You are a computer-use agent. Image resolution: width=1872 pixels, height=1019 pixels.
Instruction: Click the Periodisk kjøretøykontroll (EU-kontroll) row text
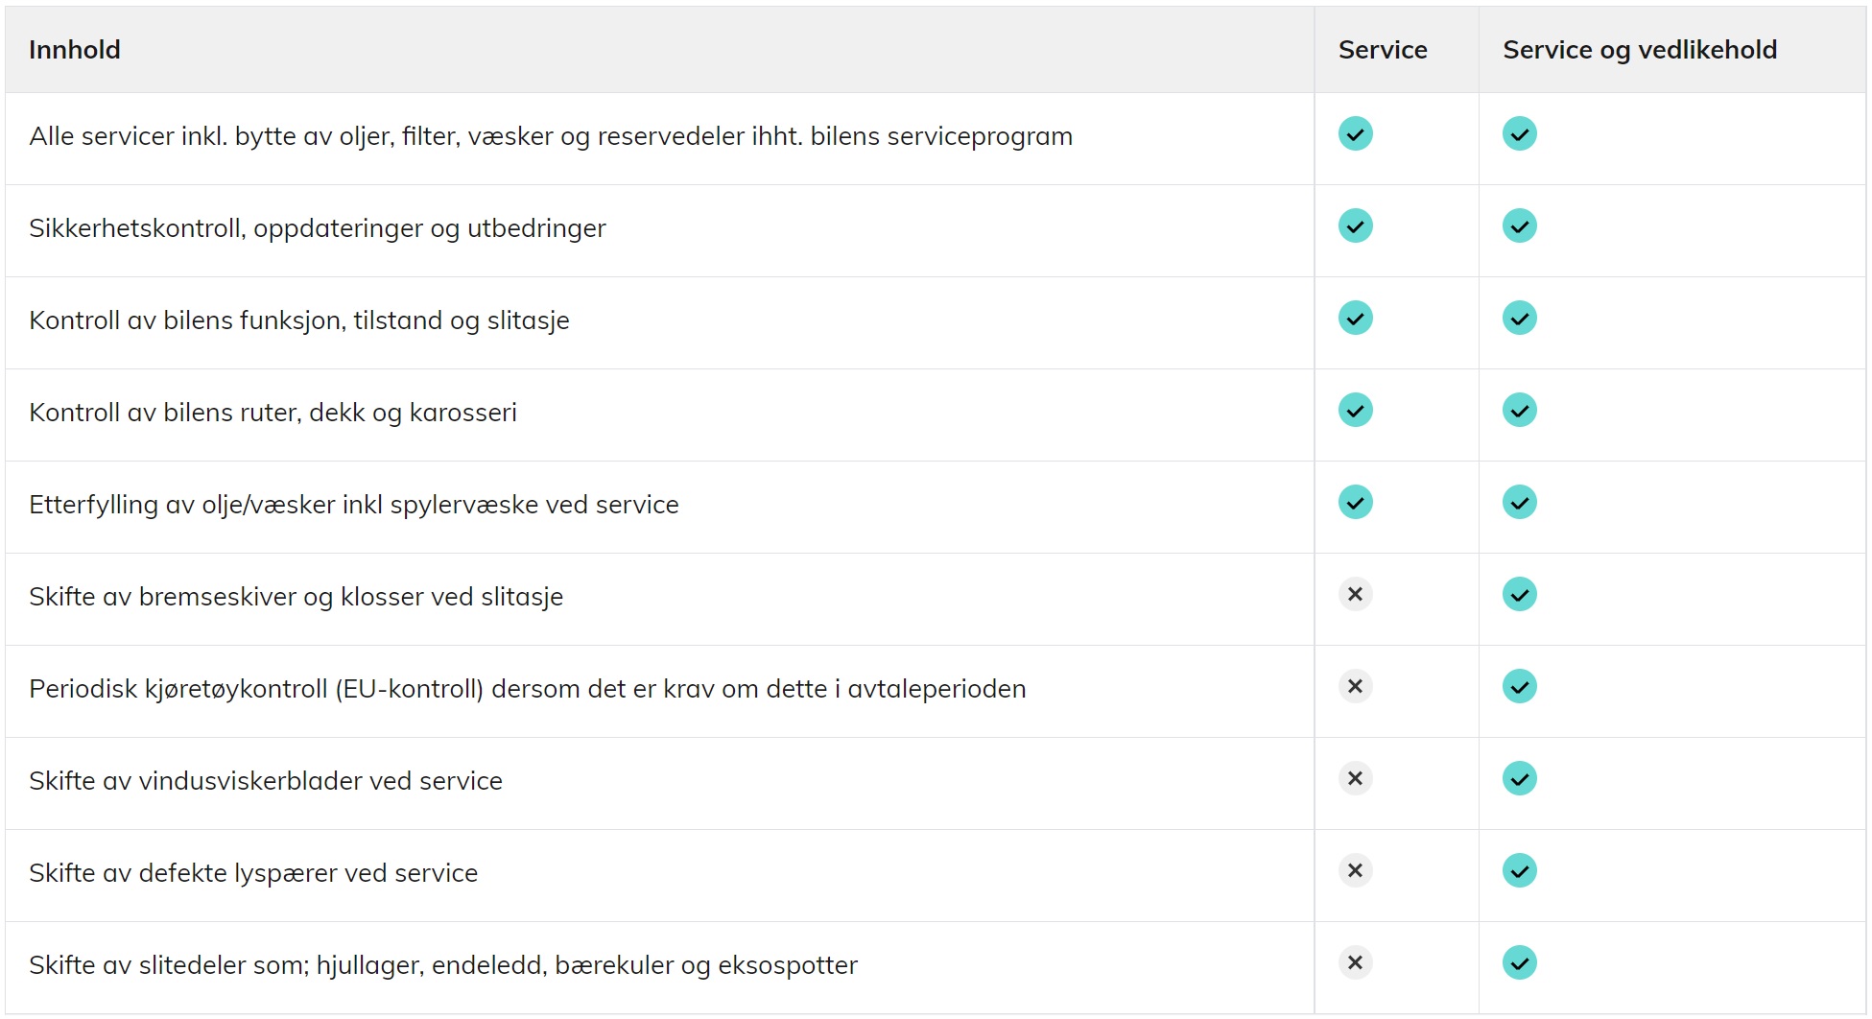[528, 689]
